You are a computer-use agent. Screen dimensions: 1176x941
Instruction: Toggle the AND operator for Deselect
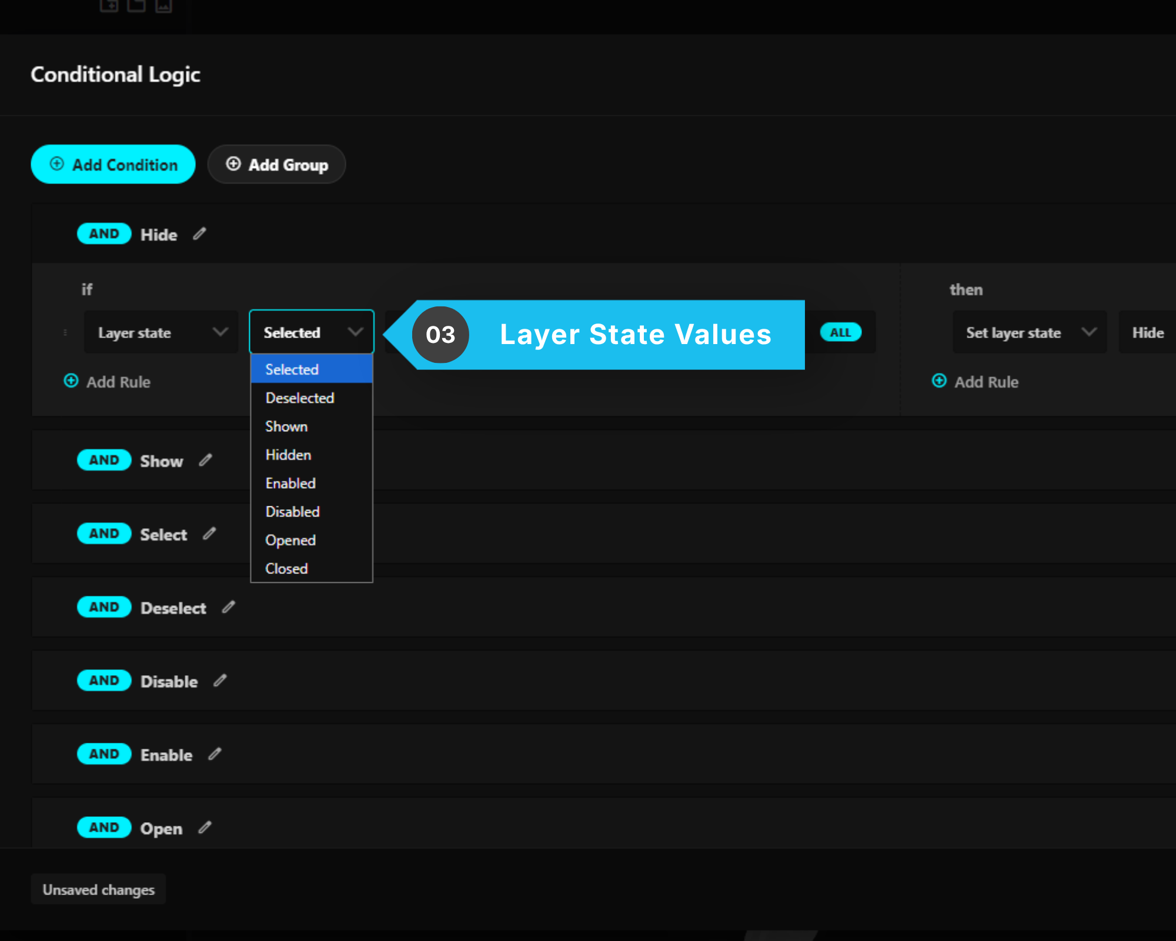click(x=104, y=607)
